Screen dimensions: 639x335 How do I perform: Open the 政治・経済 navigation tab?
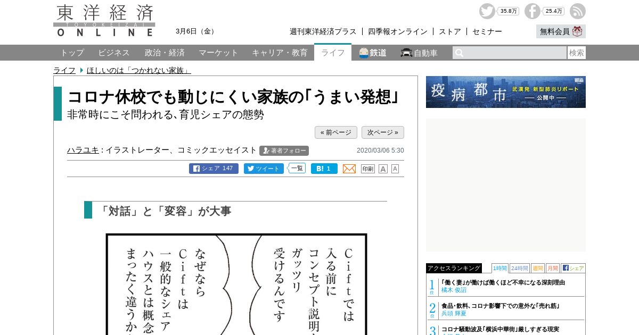165,53
